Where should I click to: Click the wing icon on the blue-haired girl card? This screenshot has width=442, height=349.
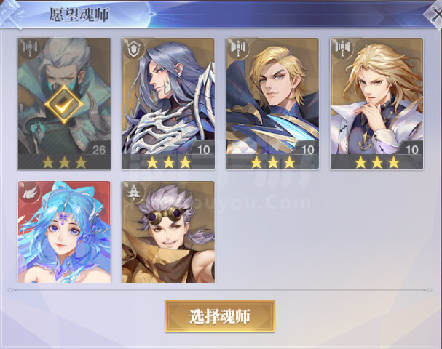29,193
